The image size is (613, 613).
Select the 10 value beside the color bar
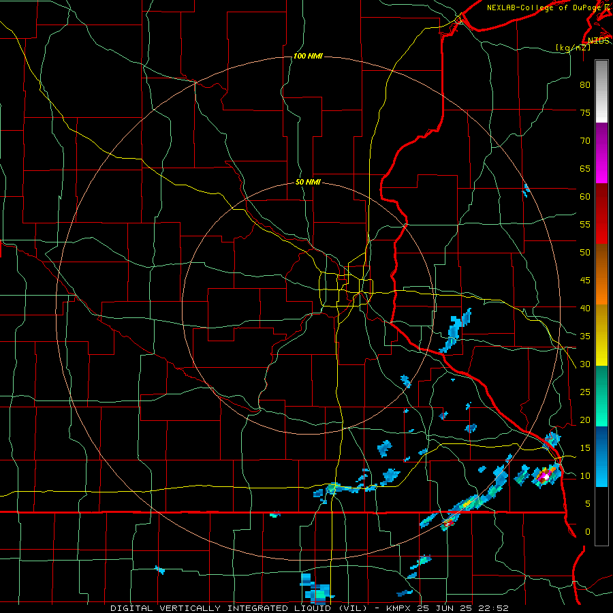point(585,476)
